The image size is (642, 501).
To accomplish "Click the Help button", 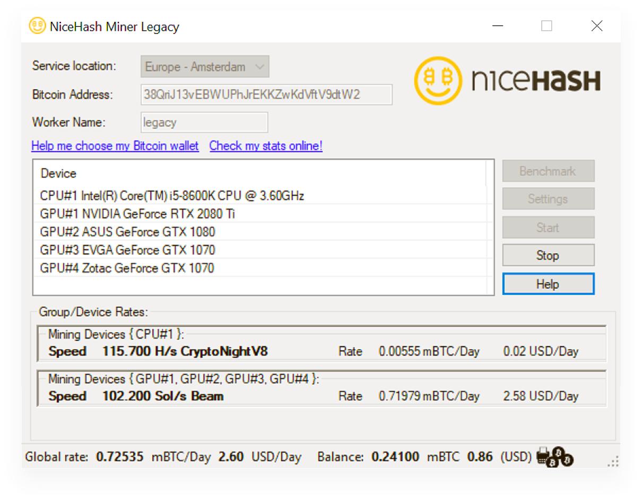I will [548, 284].
